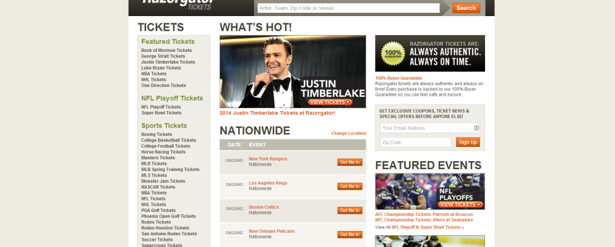Open NFC Championship Tickets: 49ers at Seahawks

[x=424, y=220]
